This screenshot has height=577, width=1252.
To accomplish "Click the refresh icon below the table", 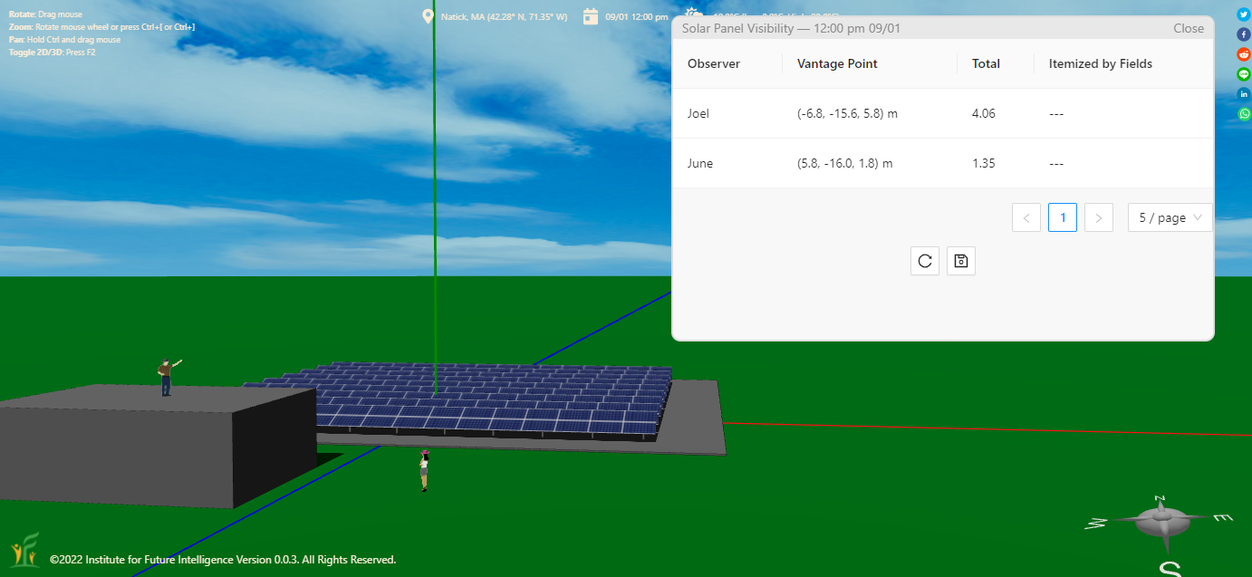I will click(924, 261).
